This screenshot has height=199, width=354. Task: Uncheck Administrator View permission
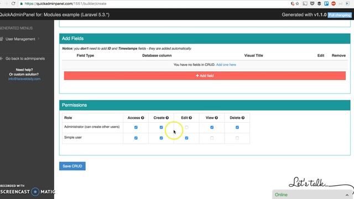click(x=212, y=127)
